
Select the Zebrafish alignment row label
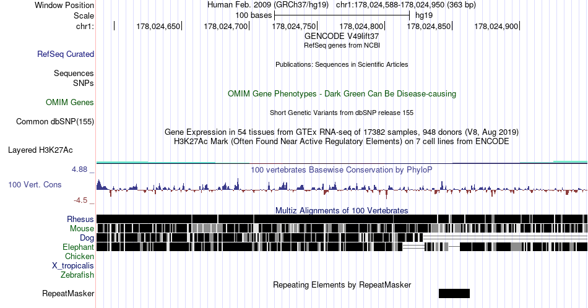click(x=77, y=275)
